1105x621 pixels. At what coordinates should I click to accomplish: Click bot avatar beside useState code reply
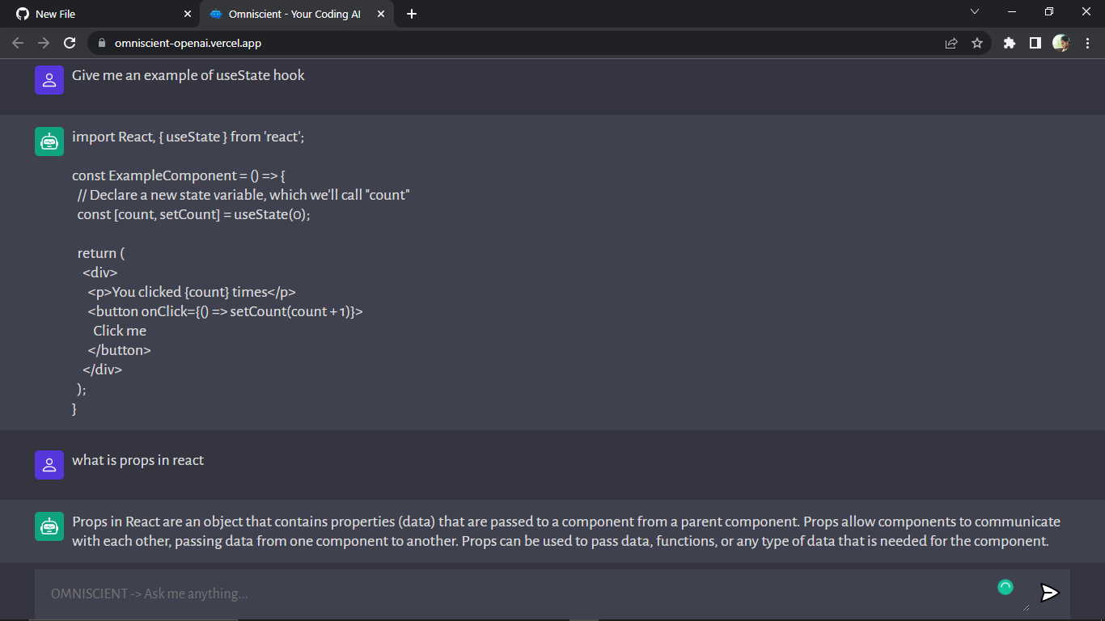[x=49, y=142]
